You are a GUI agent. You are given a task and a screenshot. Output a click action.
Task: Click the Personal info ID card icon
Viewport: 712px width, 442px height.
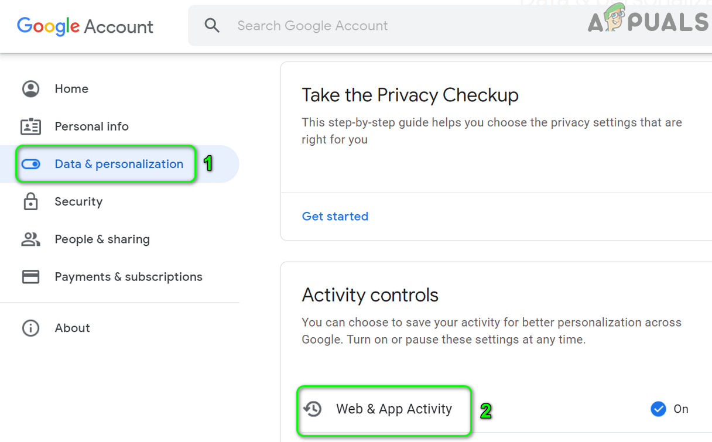[30, 126]
